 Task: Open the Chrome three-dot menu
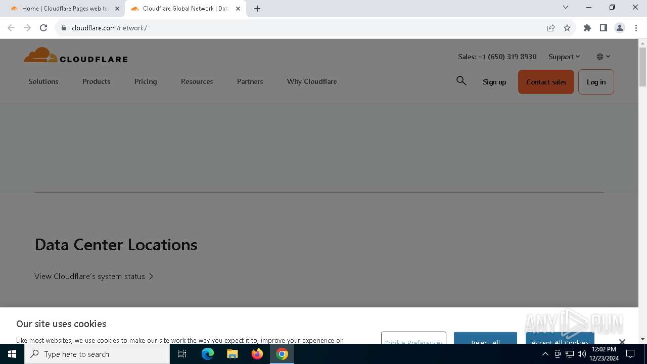[x=636, y=28]
